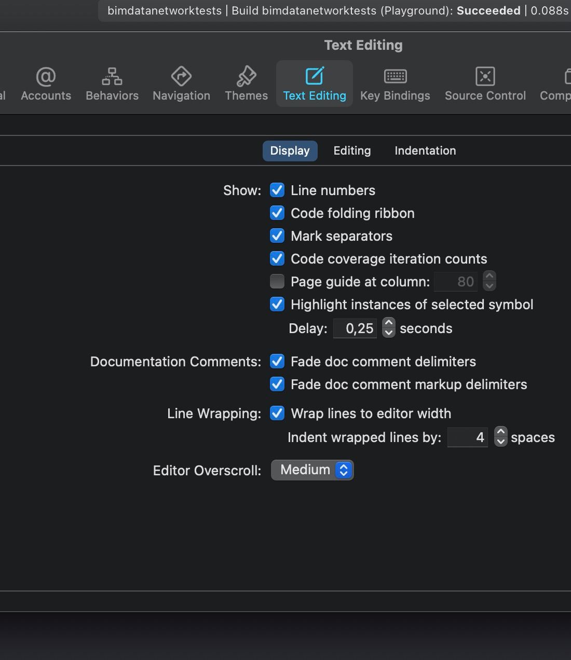Open the Accounts preferences pane
Viewport: 571px width, 660px height.
(46, 84)
